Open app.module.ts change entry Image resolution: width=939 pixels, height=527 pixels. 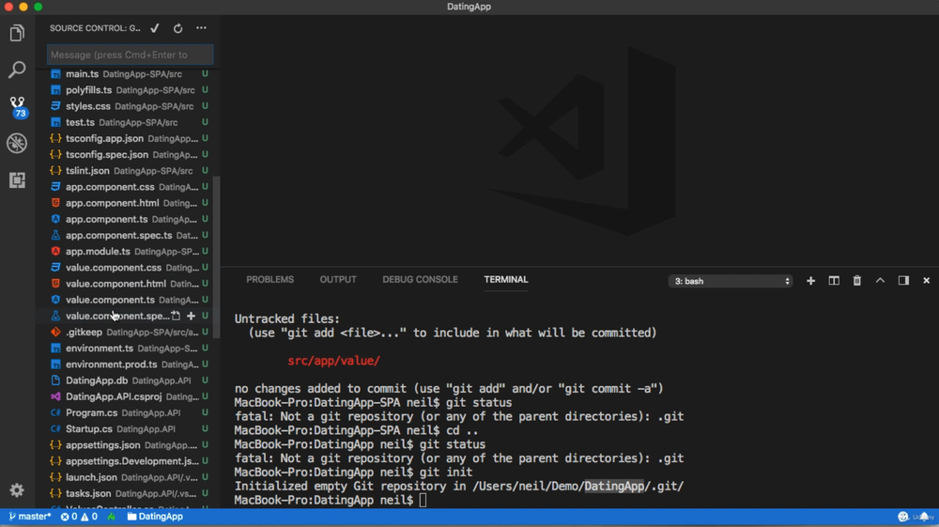click(x=128, y=252)
